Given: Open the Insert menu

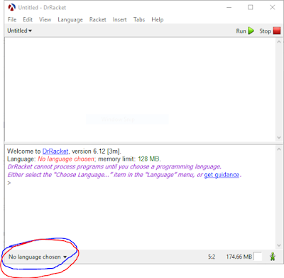Looking at the screenshot, I should click(x=119, y=20).
